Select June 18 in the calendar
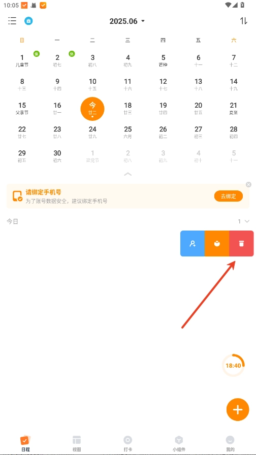Screen dimensions: 256x455 127,109
